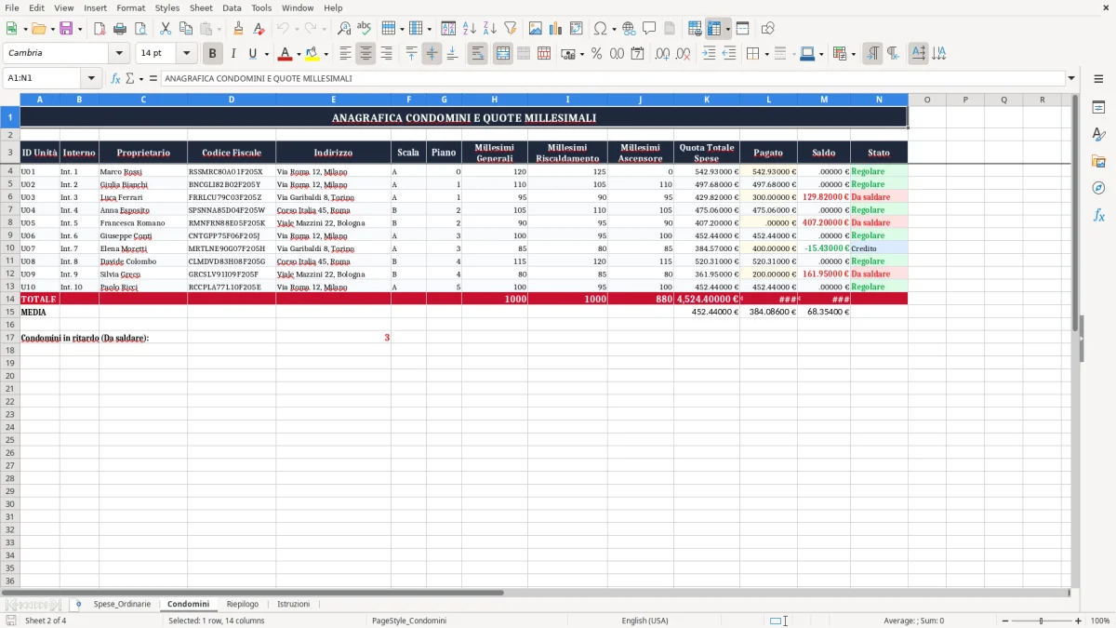The image size is (1116, 628).
Task: Switch to Istruzioni sheet tab
Action: pyautogui.click(x=294, y=604)
